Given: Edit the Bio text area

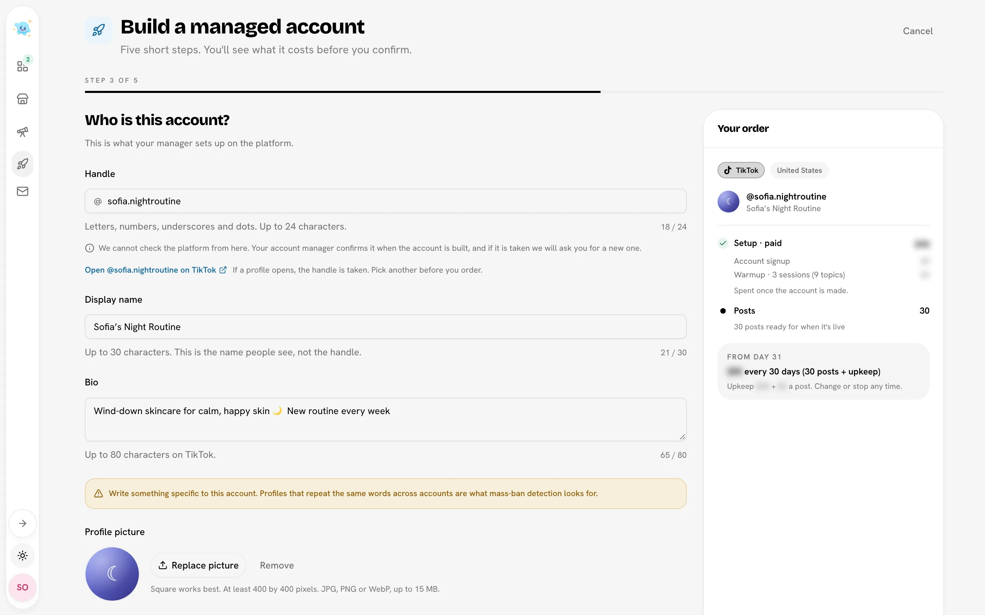Looking at the screenshot, I should point(385,419).
